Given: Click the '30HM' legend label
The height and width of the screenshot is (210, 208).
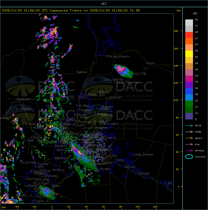Looking at the screenshot, I should click(x=198, y=132).
